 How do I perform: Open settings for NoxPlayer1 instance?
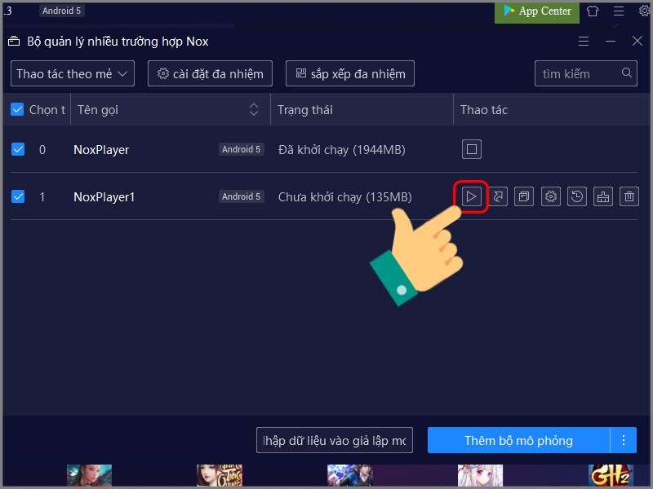click(x=549, y=196)
